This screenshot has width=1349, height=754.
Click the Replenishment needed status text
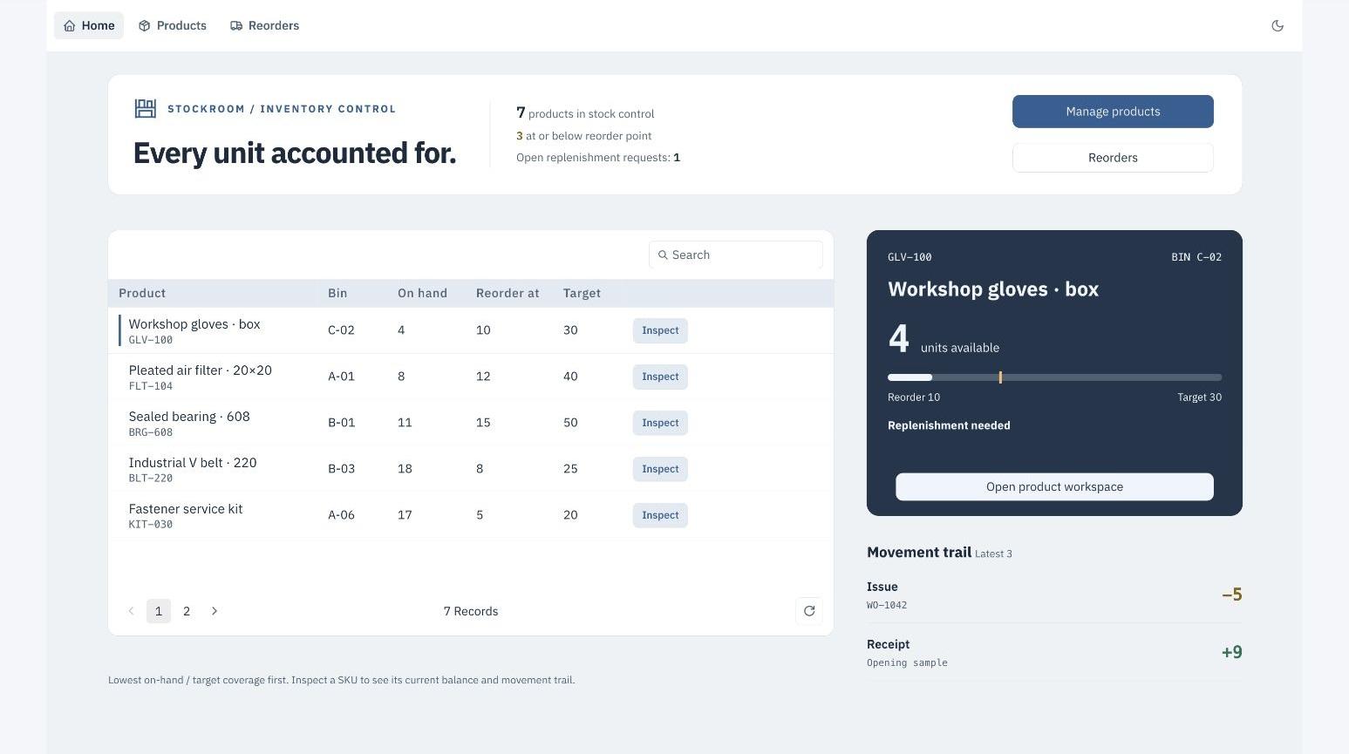(949, 425)
